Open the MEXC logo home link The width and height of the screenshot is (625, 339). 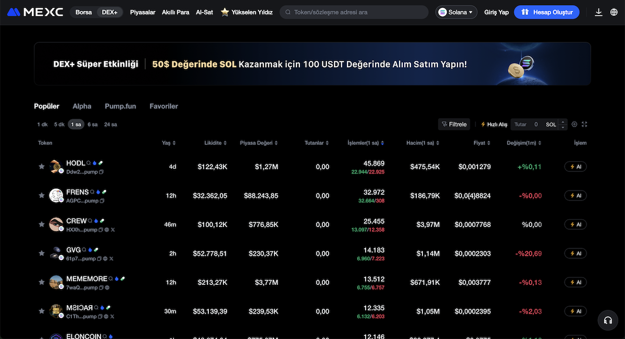[35, 12]
